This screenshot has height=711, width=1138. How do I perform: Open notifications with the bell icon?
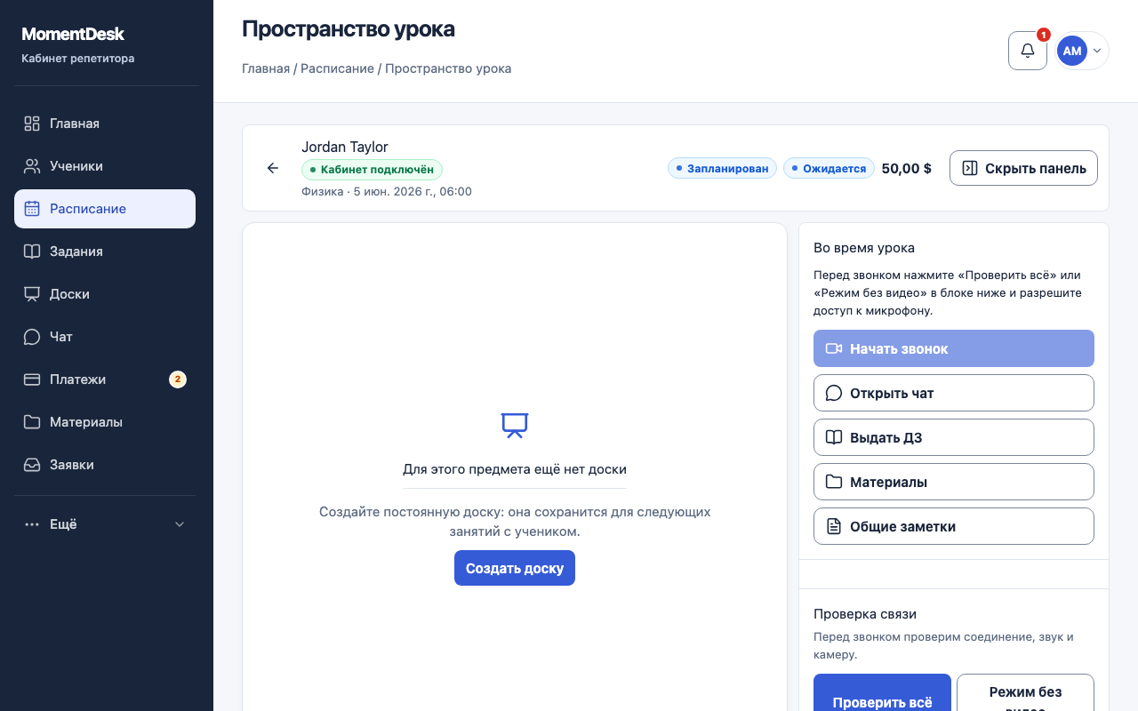[1028, 51]
